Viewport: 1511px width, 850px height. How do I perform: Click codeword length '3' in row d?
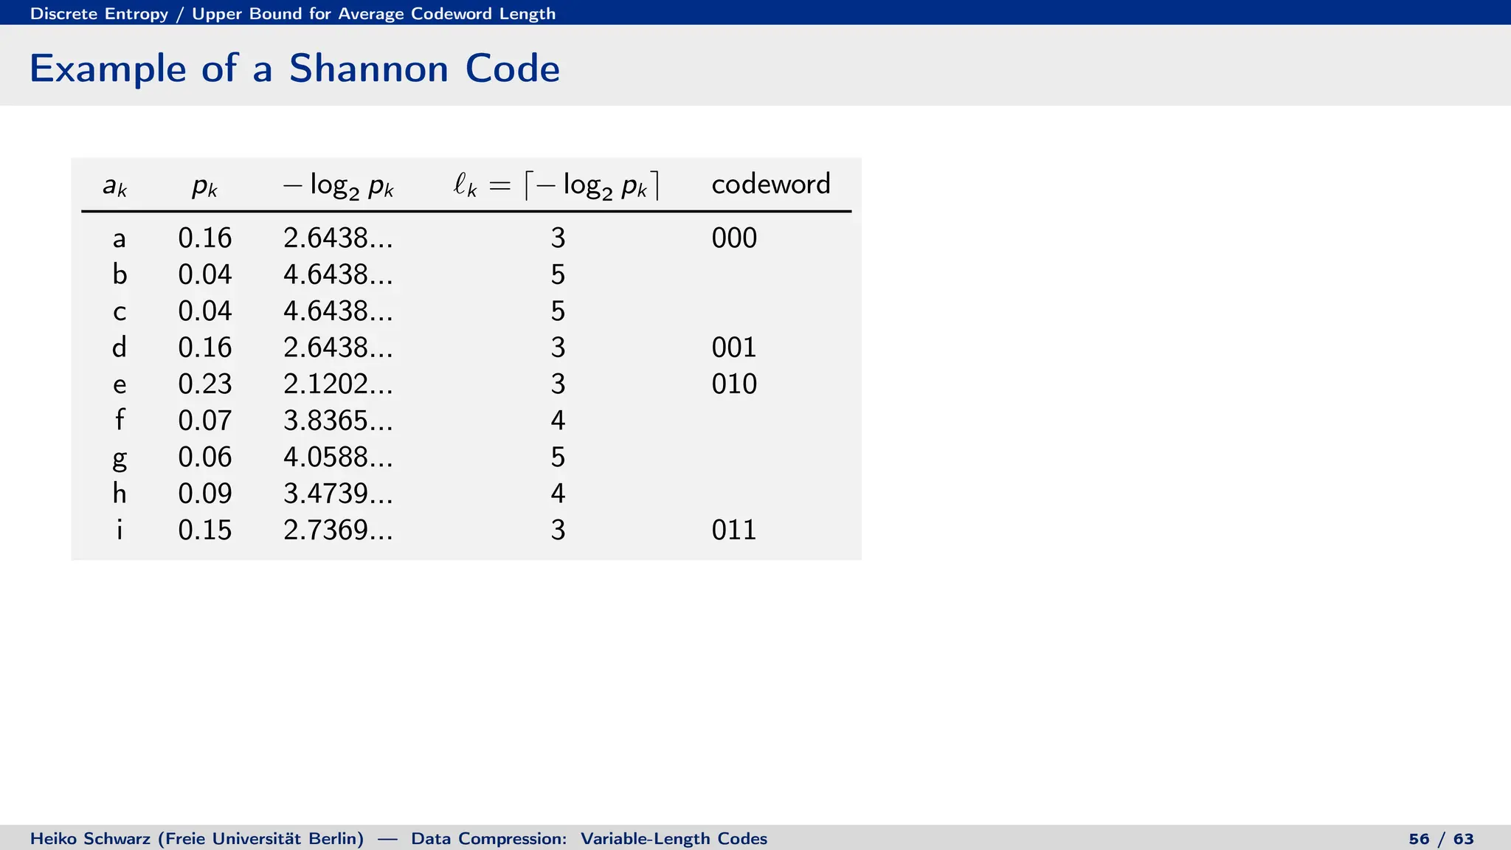[x=558, y=347]
